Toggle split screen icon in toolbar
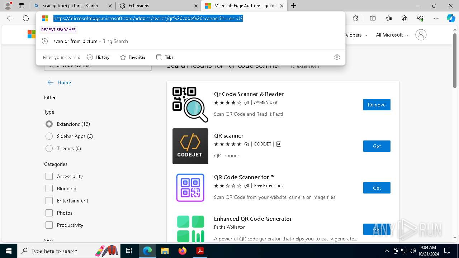 (373, 18)
